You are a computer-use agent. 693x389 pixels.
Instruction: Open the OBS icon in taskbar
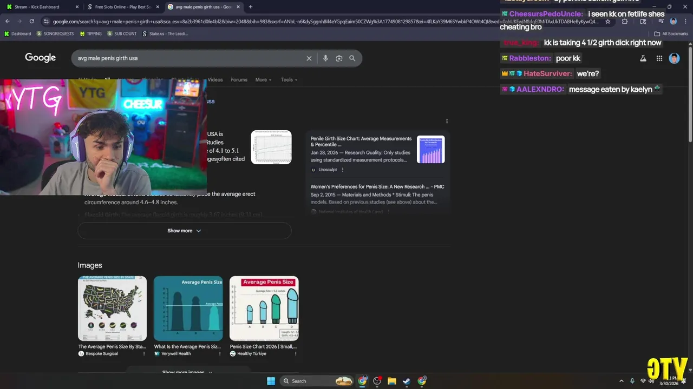pos(377,381)
